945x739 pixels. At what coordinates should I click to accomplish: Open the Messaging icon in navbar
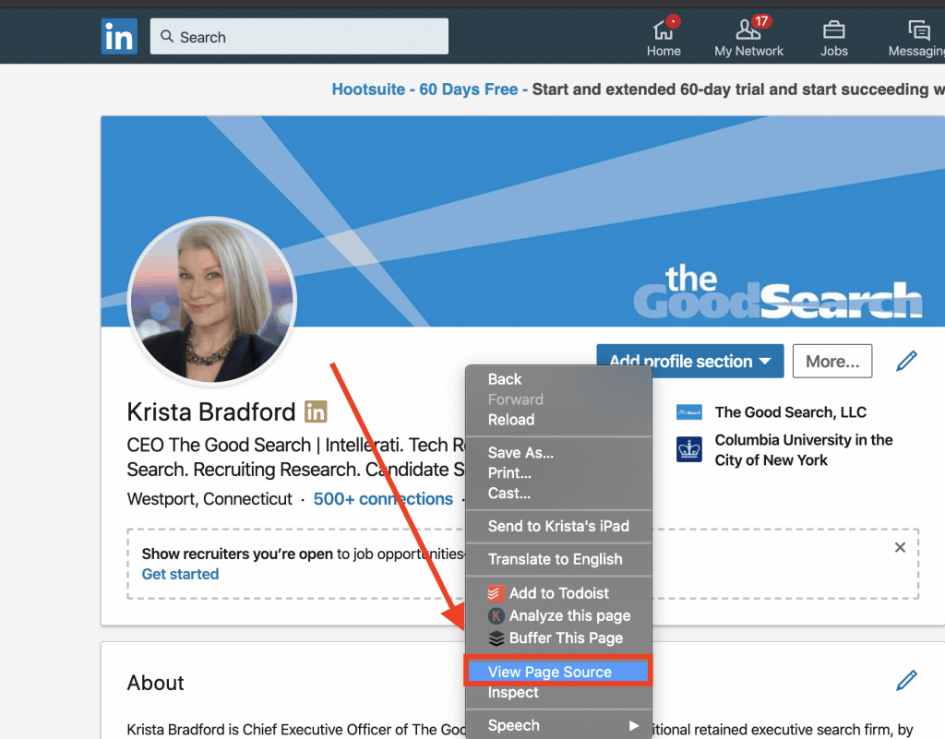(919, 30)
